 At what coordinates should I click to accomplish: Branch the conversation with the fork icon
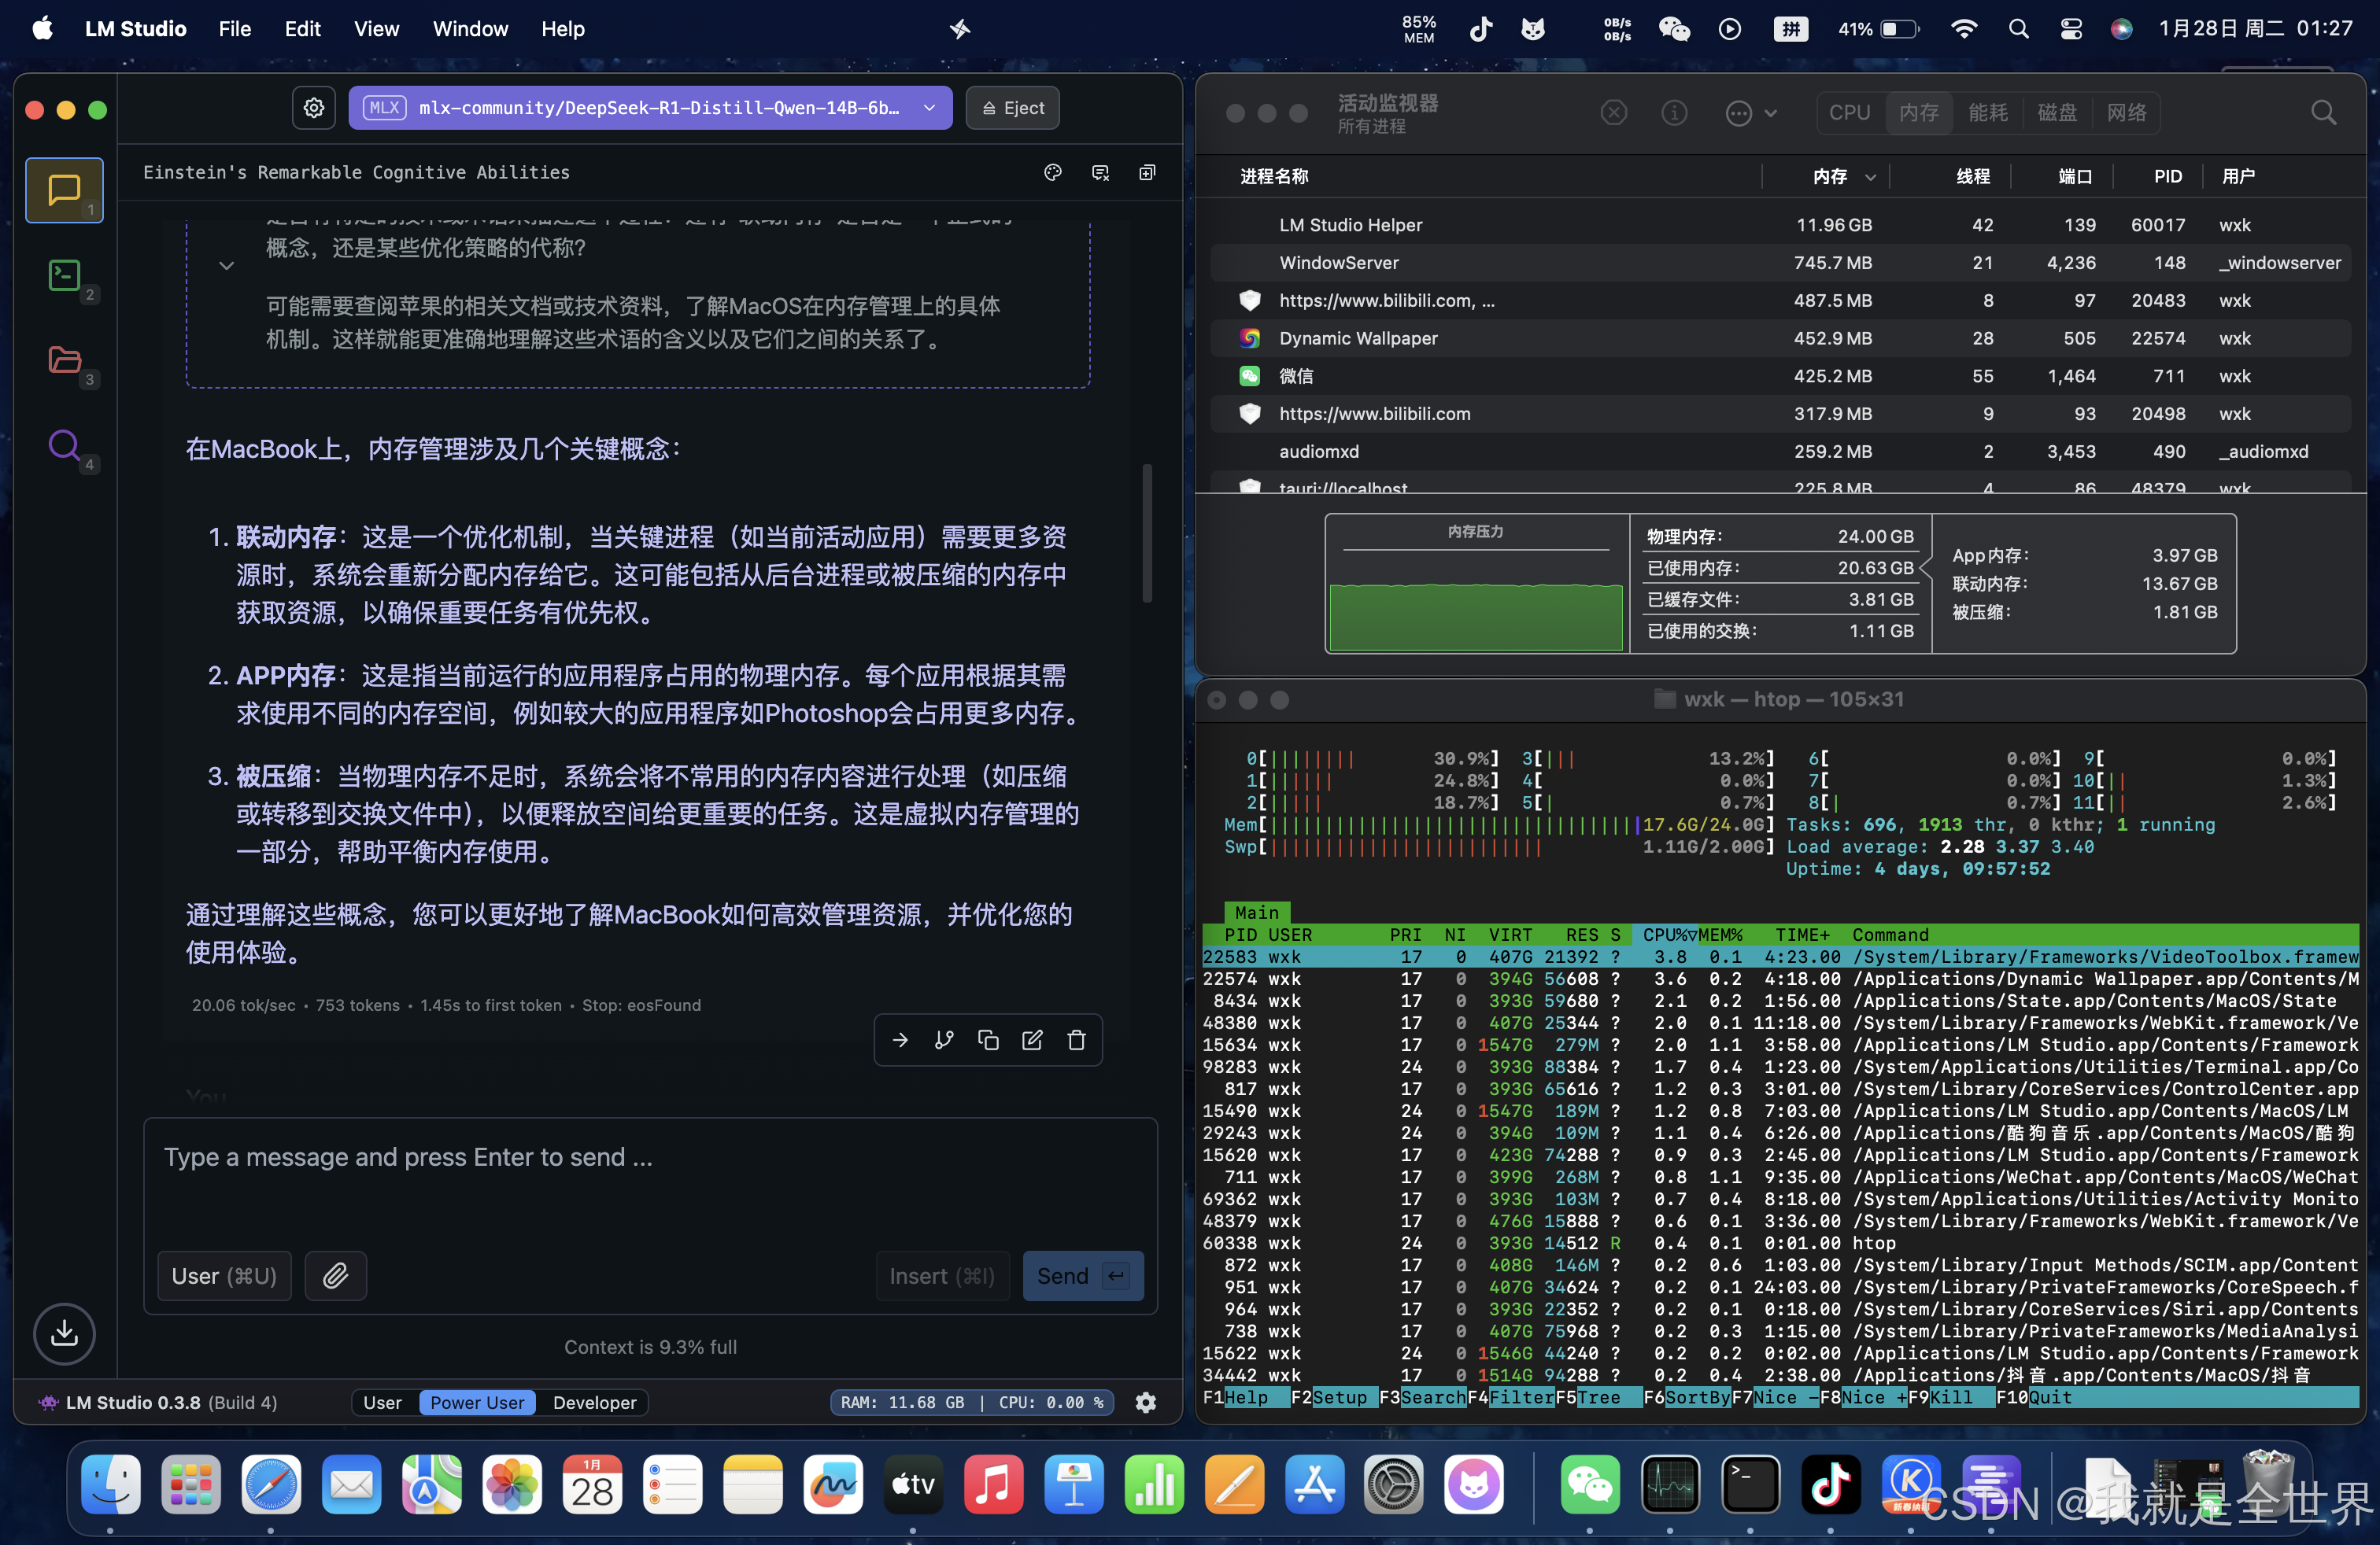(943, 1039)
